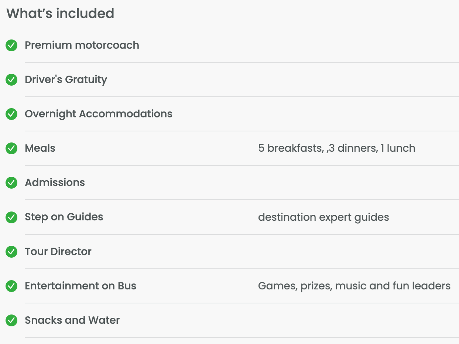459x344 pixels.
Task: Click the checkmark beside Tour Director
Action: point(11,252)
